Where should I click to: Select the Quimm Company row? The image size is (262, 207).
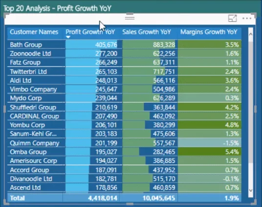(124, 143)
